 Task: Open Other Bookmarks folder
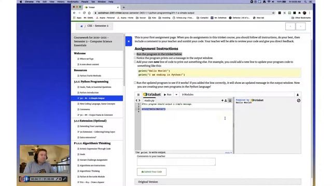[x=301, y=18]
